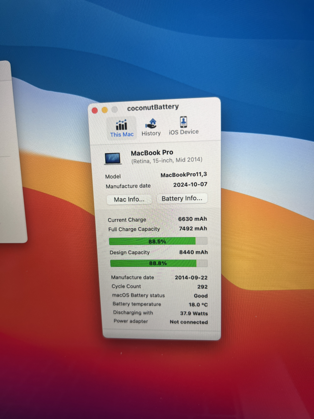Close the coconutBattery window
This screenshot has height=419, width=314.
tap(94, 111)
